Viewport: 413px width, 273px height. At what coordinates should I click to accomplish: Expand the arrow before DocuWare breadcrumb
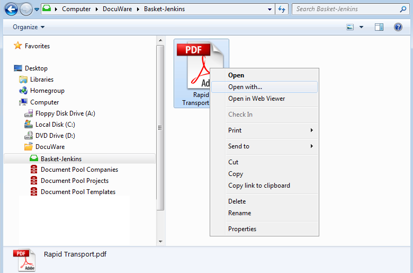[x=97, y=9]
